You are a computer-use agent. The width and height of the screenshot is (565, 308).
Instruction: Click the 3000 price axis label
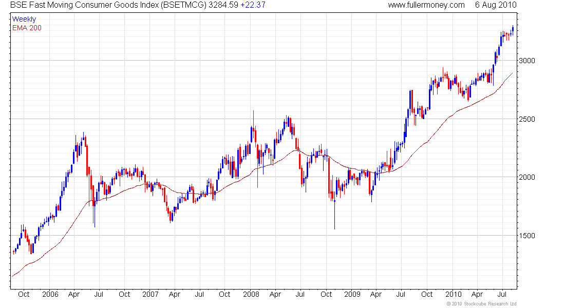pyautogui.click(x=527, y=61)
